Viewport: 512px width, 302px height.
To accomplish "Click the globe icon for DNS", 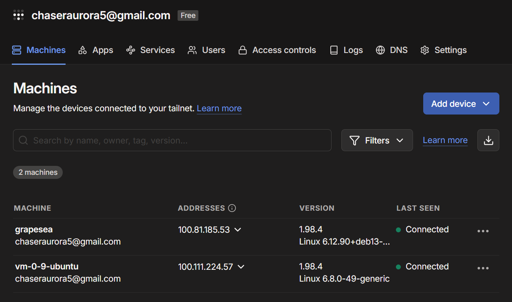I will [380, 50].
